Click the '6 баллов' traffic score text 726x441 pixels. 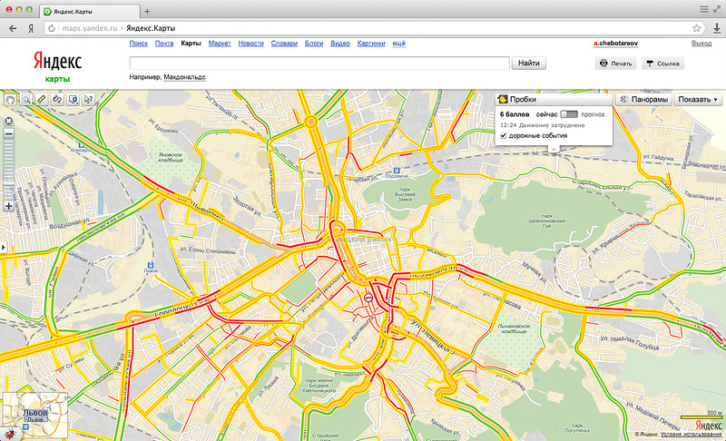(x=515, y=114)
